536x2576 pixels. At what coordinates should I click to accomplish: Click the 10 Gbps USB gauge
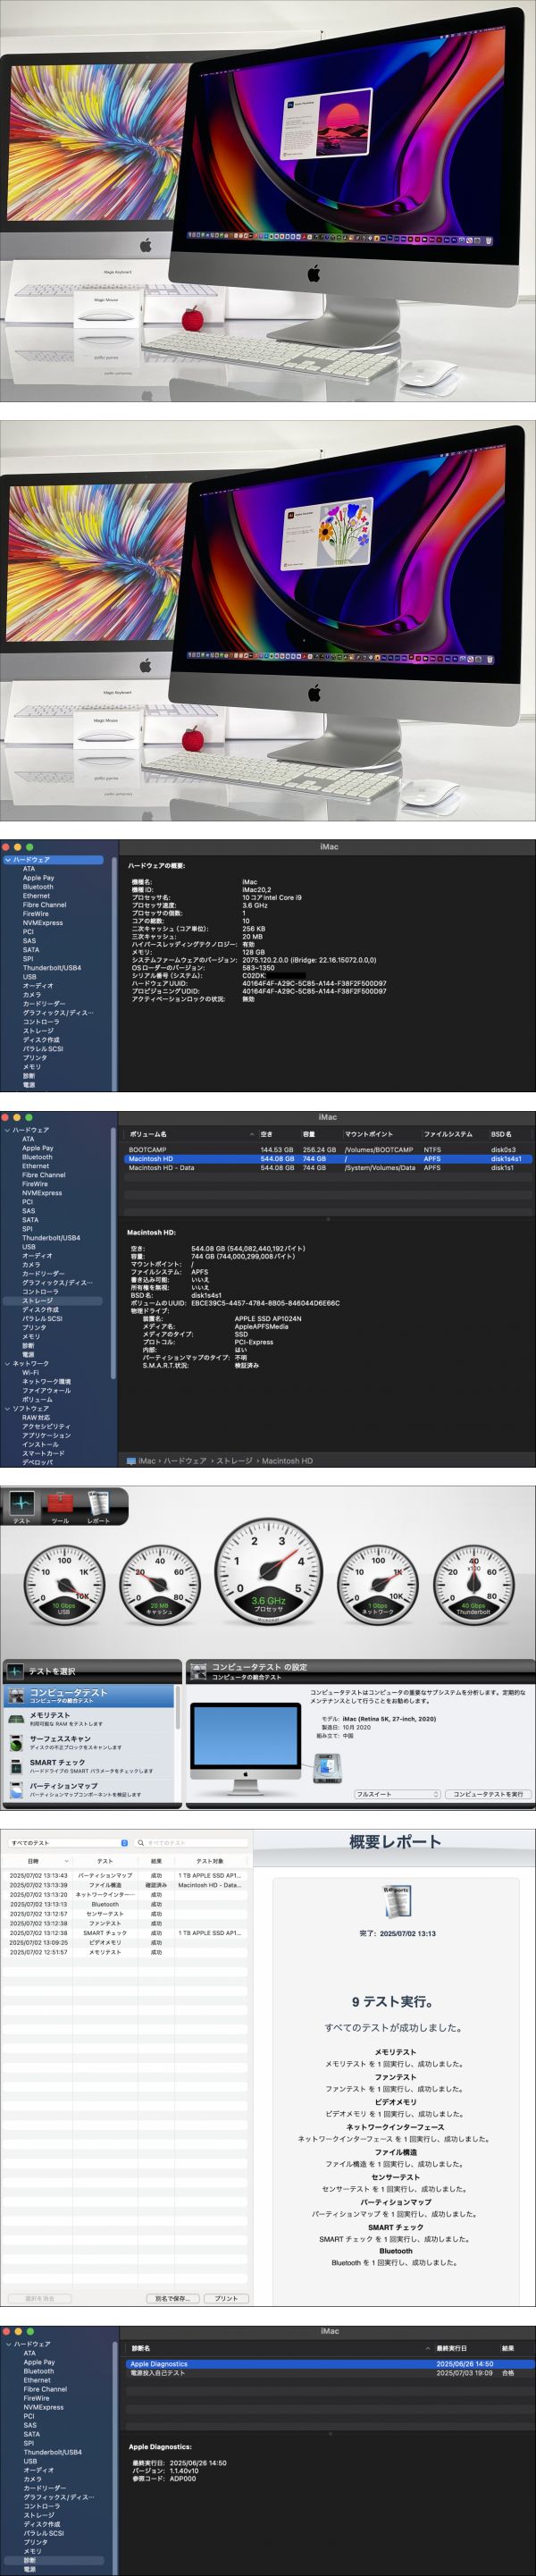[x=64, y=1585]
